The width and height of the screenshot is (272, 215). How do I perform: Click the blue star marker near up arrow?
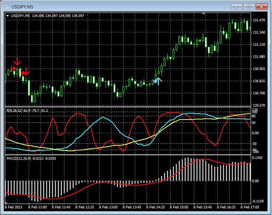[155, 81]
